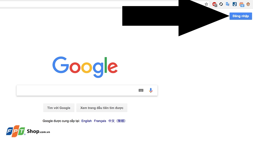Start voice search with the microphone
Viewport: 253px width, 142px height.
151,90
